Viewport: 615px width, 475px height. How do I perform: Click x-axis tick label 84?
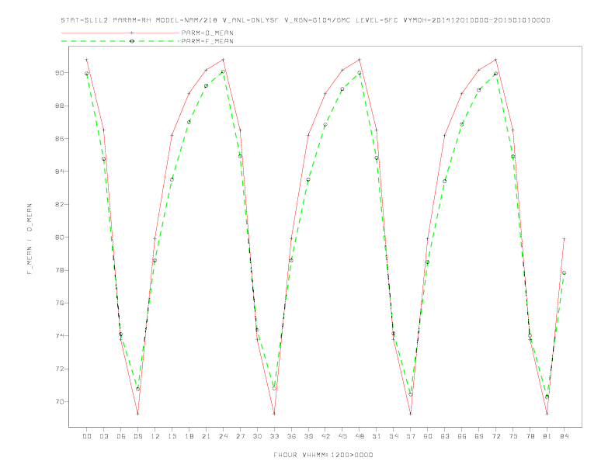pos(564,436)
